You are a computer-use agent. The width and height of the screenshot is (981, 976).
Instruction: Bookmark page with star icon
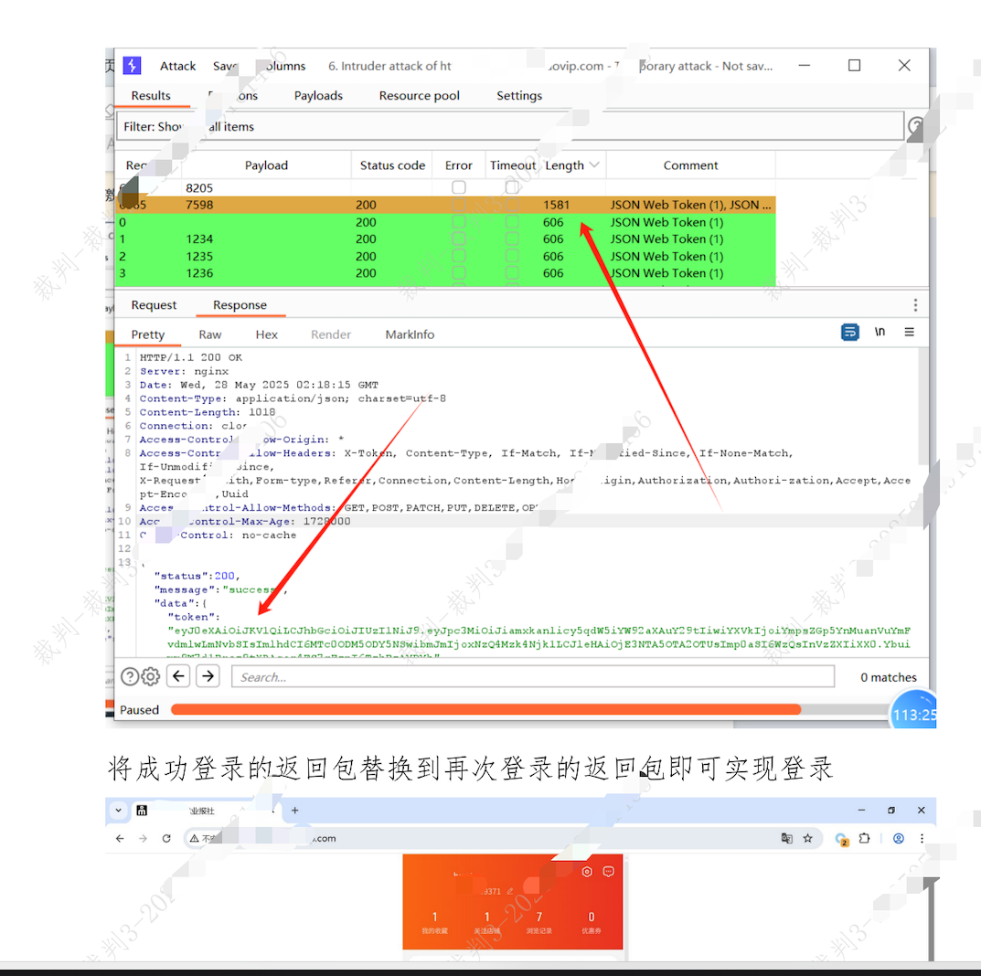click(807, 838)
